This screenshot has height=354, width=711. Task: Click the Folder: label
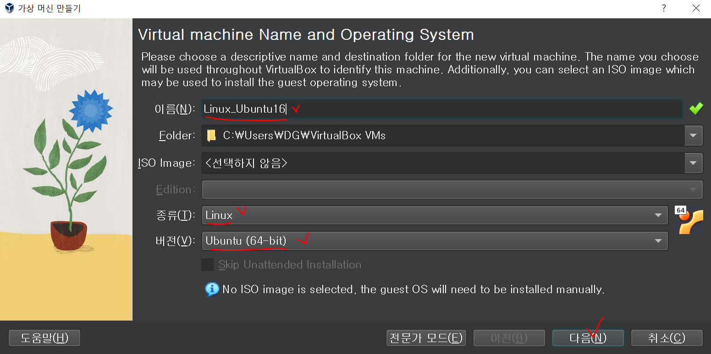click(177, 136)
